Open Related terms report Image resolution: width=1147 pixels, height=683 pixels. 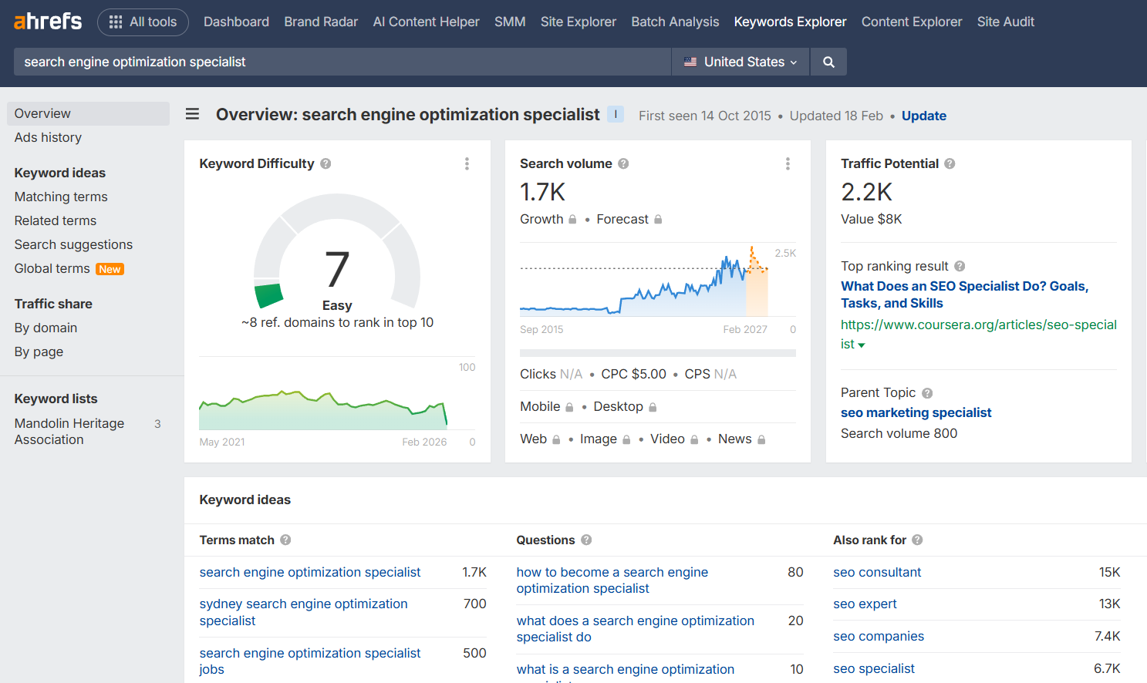tap(56, 220)
